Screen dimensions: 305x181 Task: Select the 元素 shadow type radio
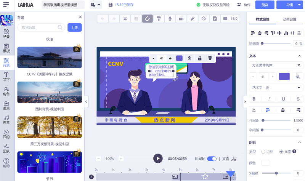coord(281,151)
